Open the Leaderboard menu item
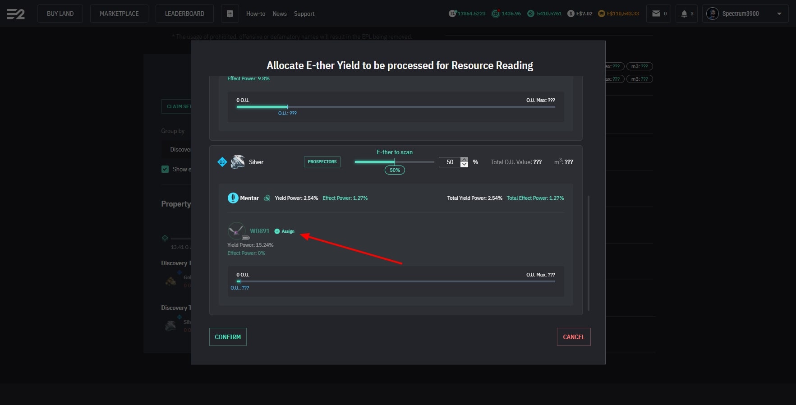Image resolution: width=796 pixels, height=405 pixels. pyautogui.click(x=184, y=14)
